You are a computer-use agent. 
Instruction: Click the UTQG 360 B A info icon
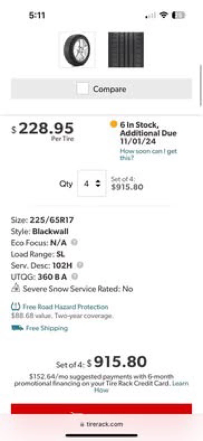[x=75, y=276]
